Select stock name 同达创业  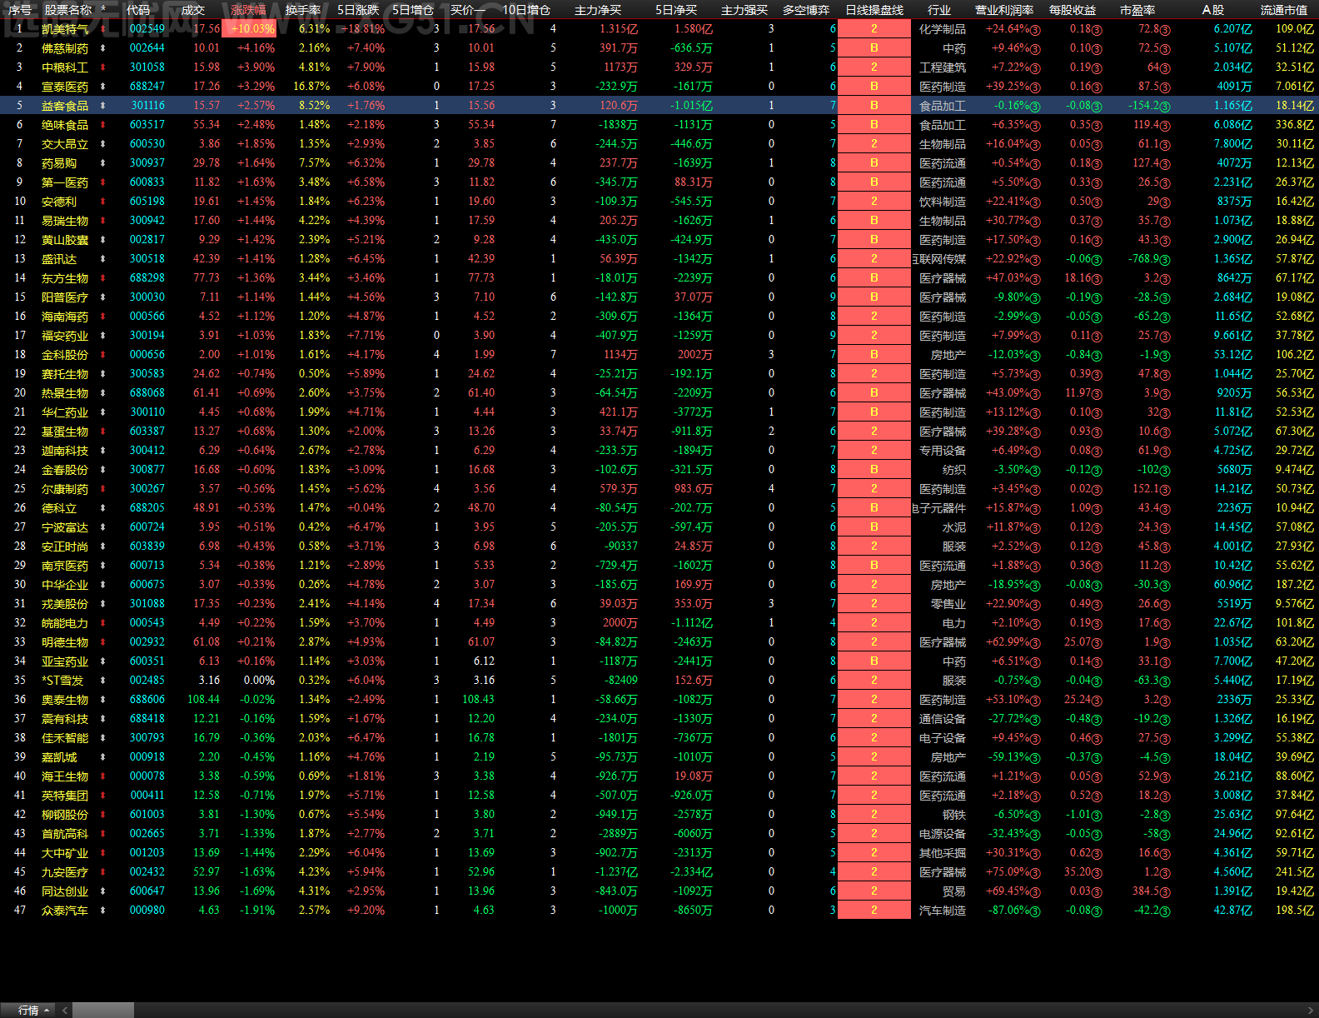coord(65,891)
